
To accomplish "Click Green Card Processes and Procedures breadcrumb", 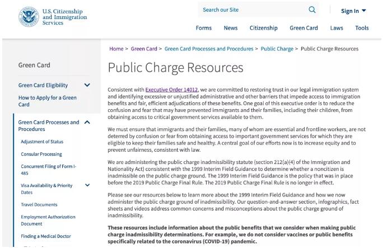I will pos(209,49).
